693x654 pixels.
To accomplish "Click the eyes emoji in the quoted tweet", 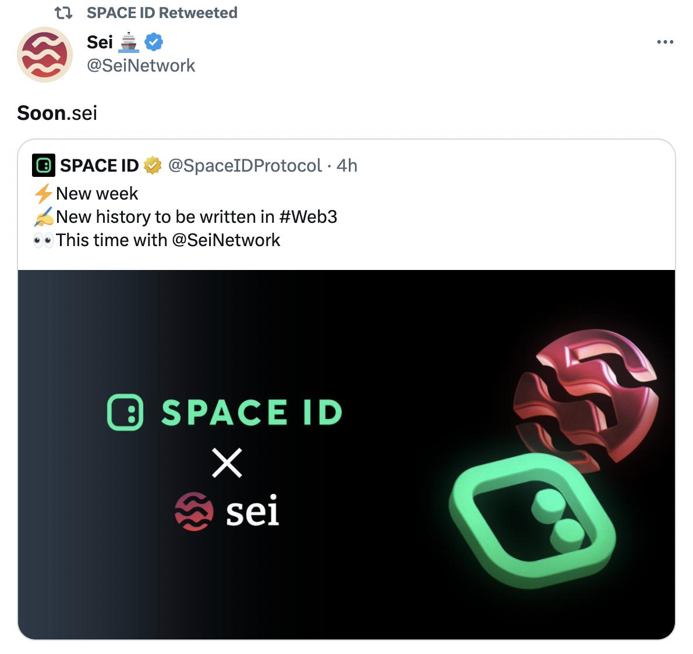I will 43,239.
